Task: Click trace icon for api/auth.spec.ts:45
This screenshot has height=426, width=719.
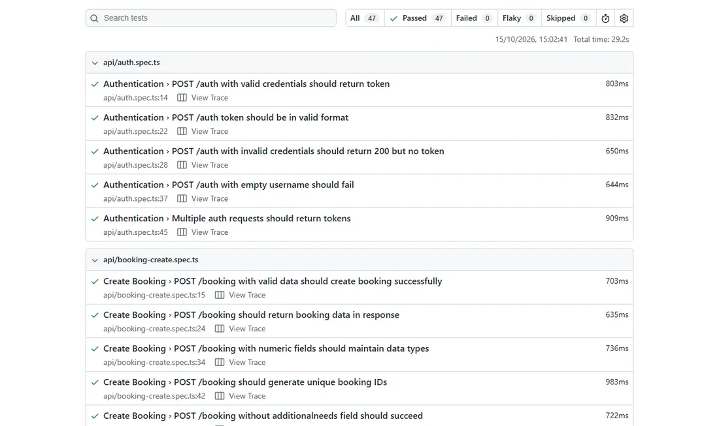Action: click(x=182, y=232)
